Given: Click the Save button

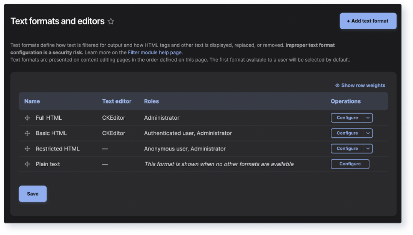Looking at the screenshot, I should (33, 194).
